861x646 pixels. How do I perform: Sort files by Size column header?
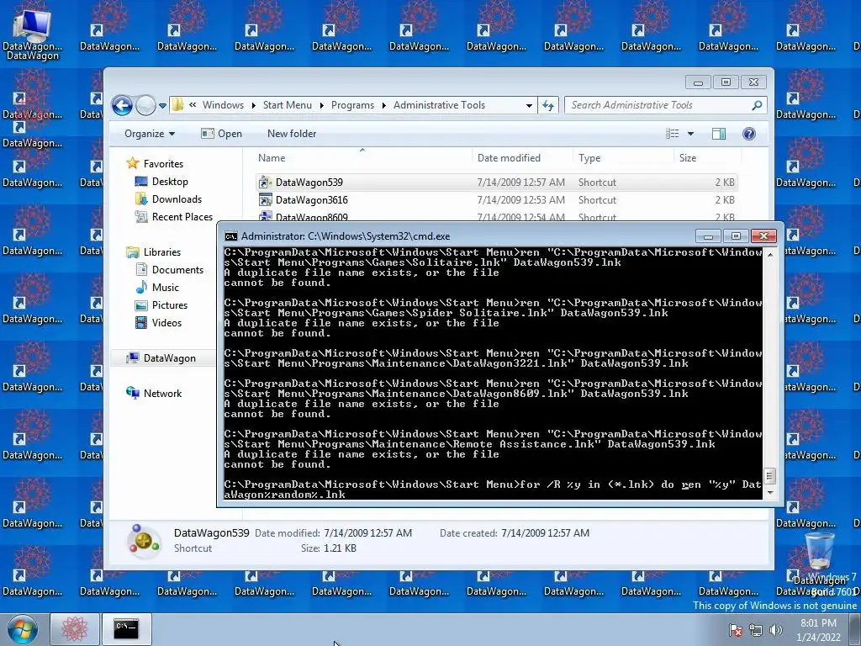[706, 157]
